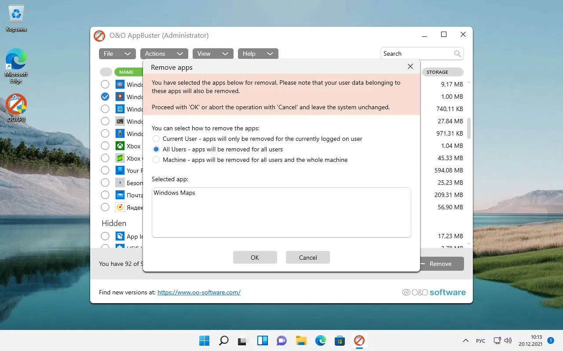The height and width of the screenshot is (351, 563).
Task: Check the checkbox on the 9,17 MB row
Action: (105, 84)
